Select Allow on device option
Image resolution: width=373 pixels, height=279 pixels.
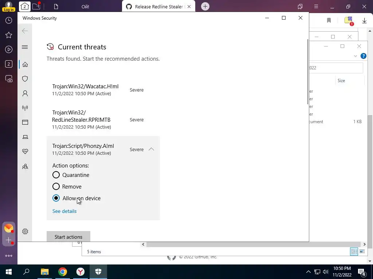(x=76, y=198)
